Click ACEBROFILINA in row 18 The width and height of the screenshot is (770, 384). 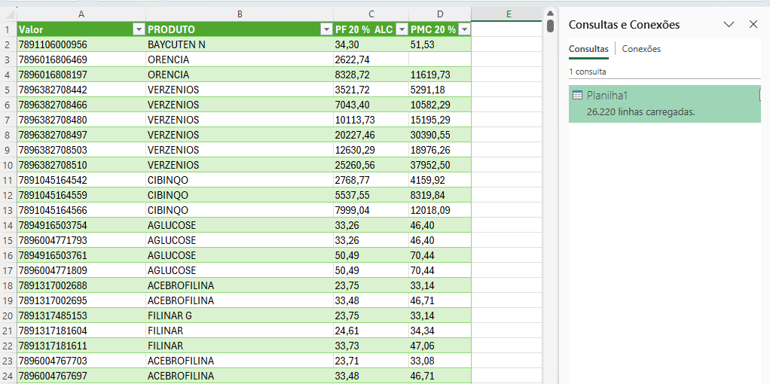coord(239,285)
